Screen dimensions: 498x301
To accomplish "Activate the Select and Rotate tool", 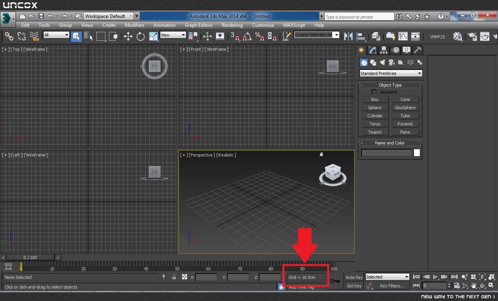I will (140, 36).
